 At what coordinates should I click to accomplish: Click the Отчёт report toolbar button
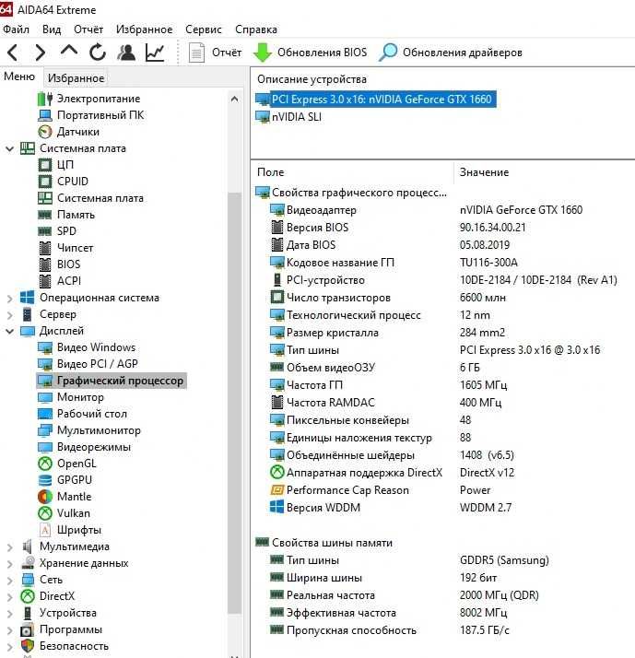click(x=215, y=53)
